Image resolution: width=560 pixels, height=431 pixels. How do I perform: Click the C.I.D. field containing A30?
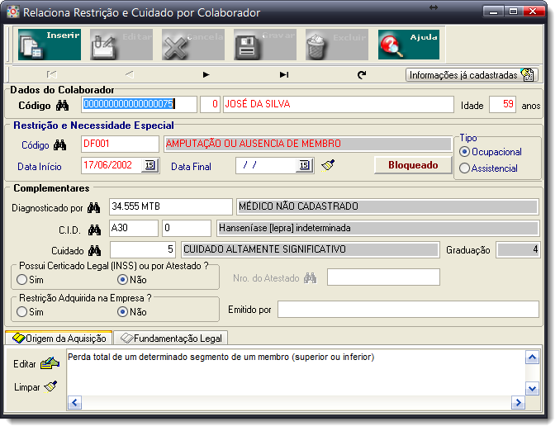tap(134, 228)
